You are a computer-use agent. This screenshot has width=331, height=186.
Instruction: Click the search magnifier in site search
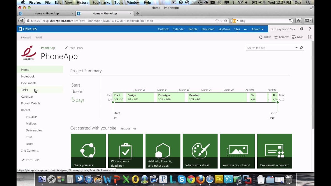tap(301, 48)
